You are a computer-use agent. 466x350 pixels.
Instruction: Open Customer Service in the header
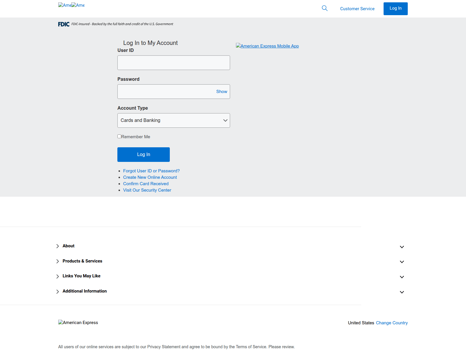357,9
